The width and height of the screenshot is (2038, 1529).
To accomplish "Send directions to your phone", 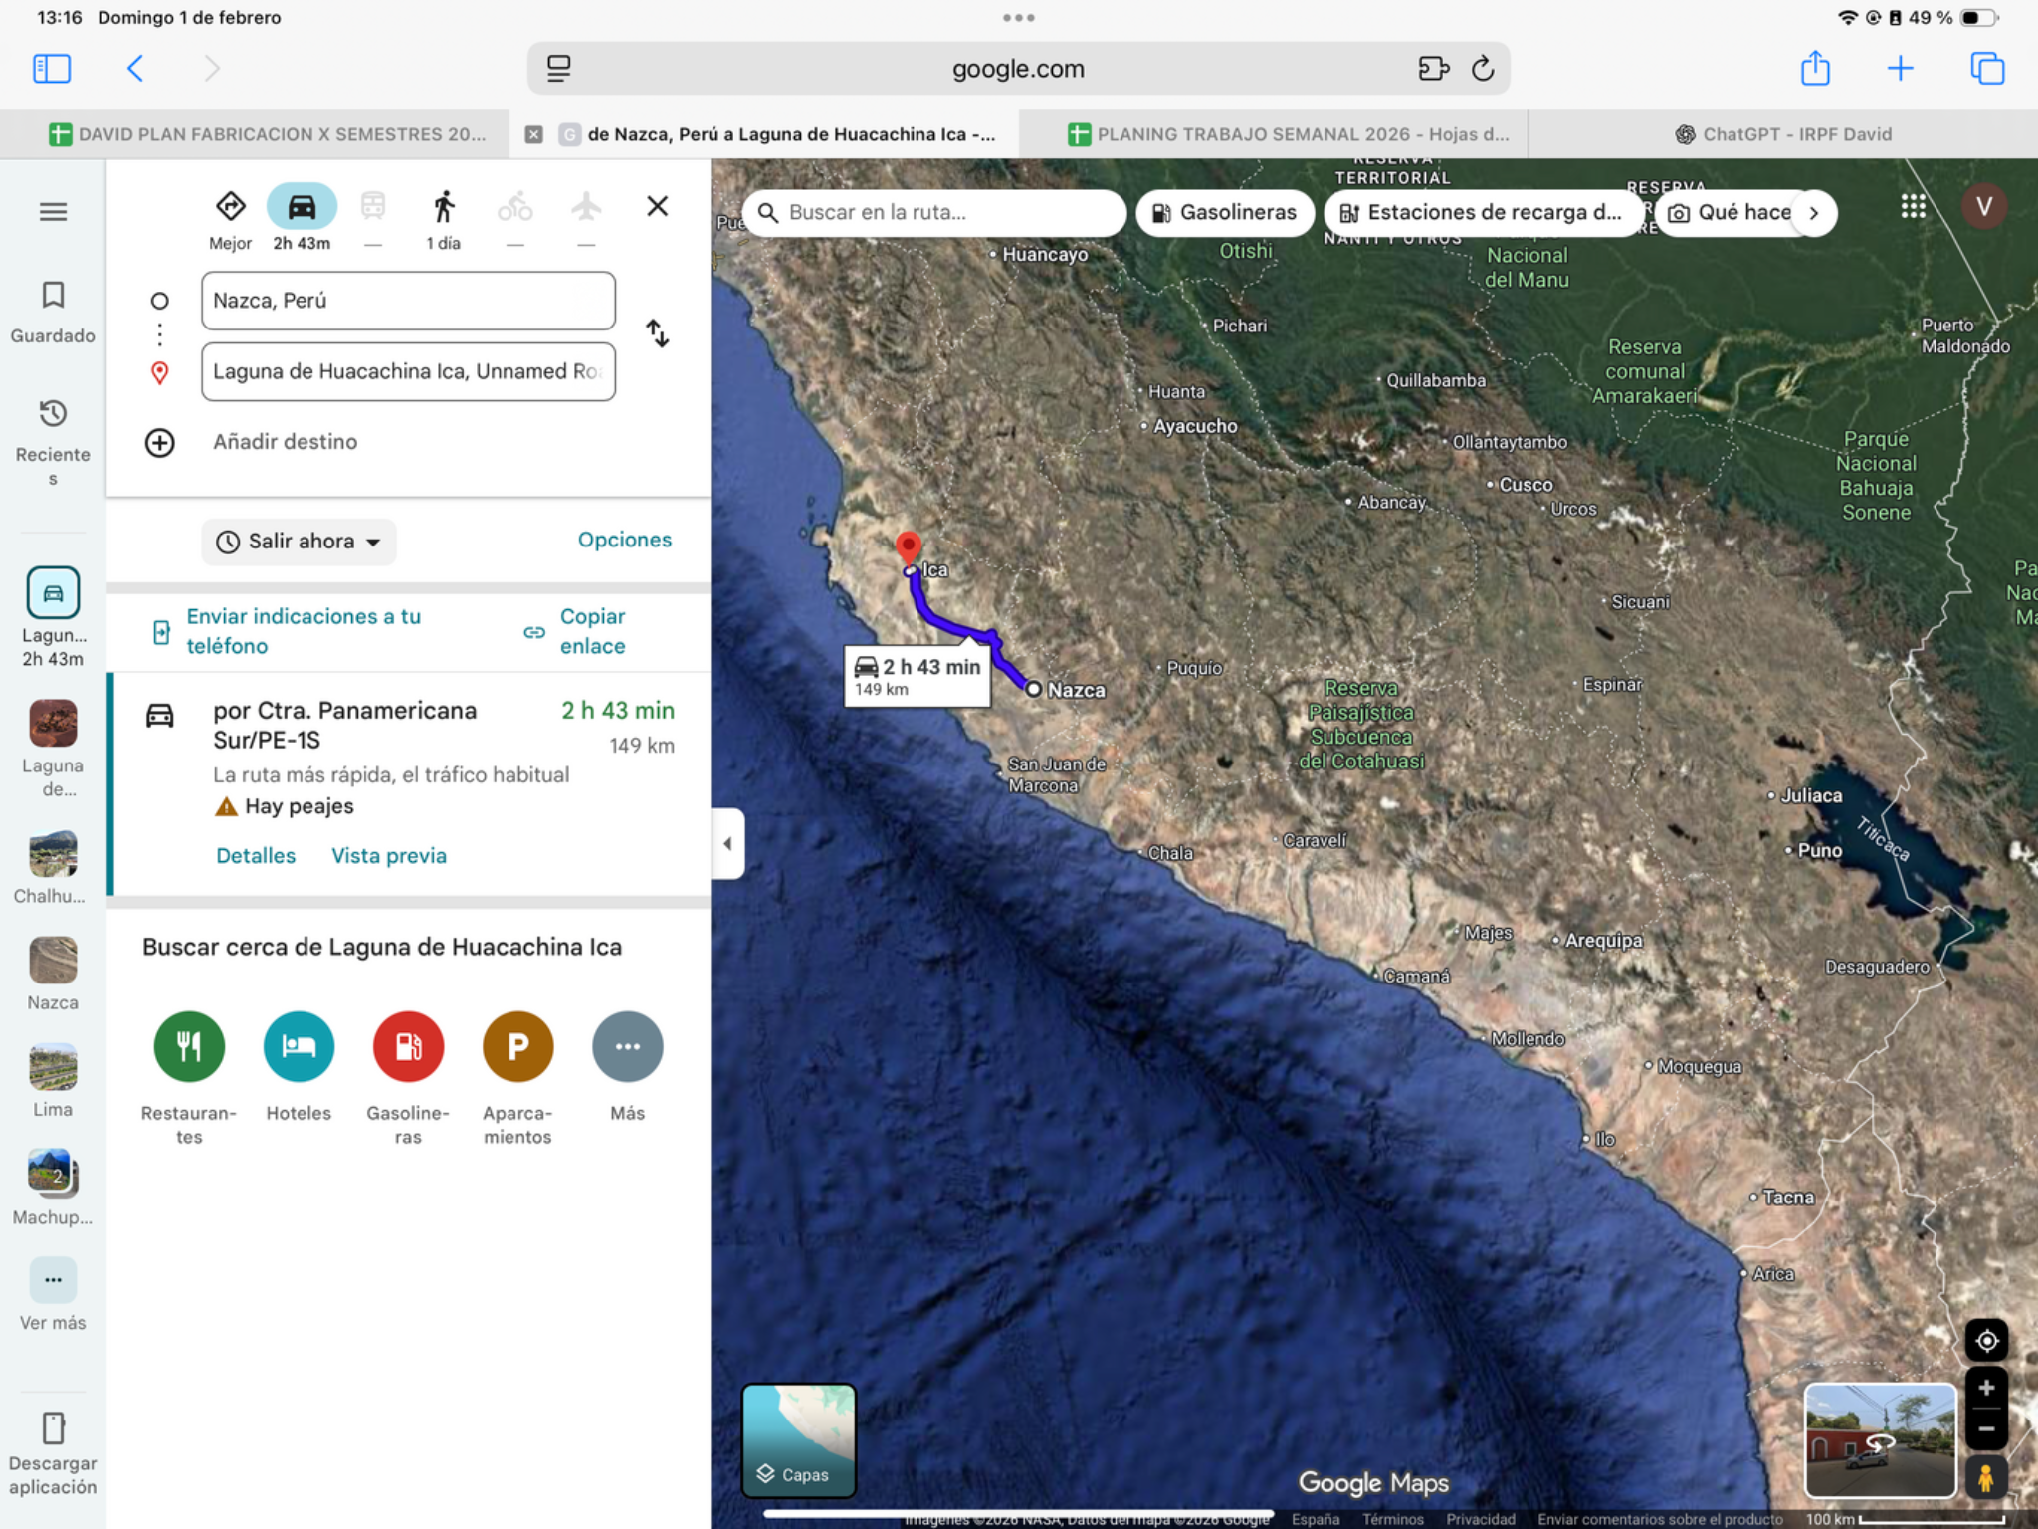I will (x=289, y=631).
